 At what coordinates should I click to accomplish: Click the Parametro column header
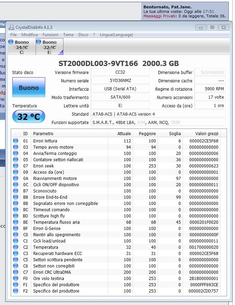[69, 134]
